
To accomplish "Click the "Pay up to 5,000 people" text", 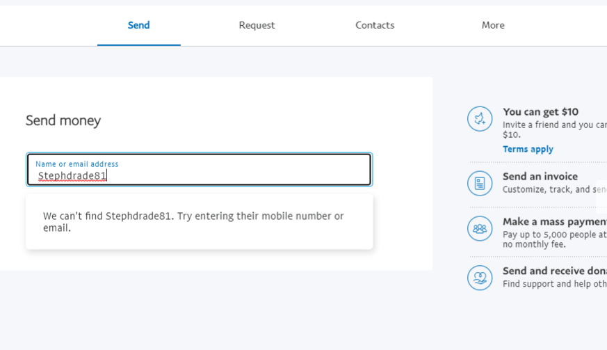I will 554,234.
